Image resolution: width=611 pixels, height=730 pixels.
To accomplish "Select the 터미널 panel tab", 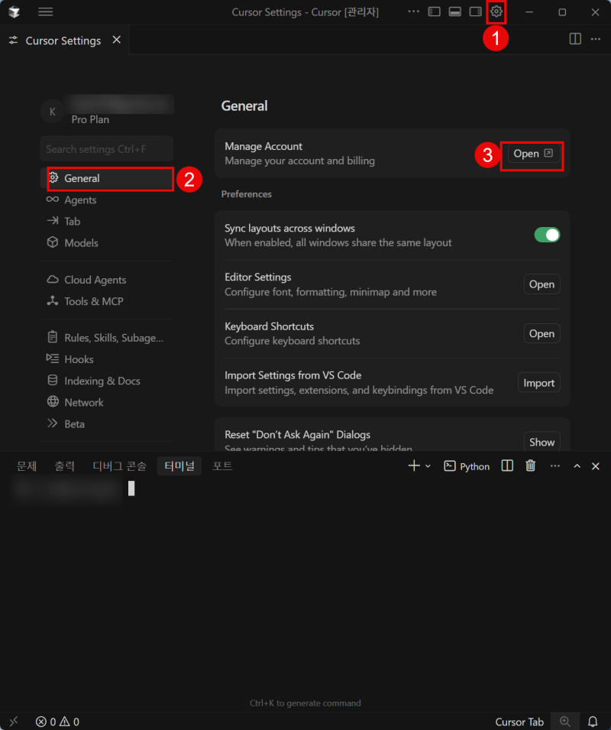I will pos(179,466).
